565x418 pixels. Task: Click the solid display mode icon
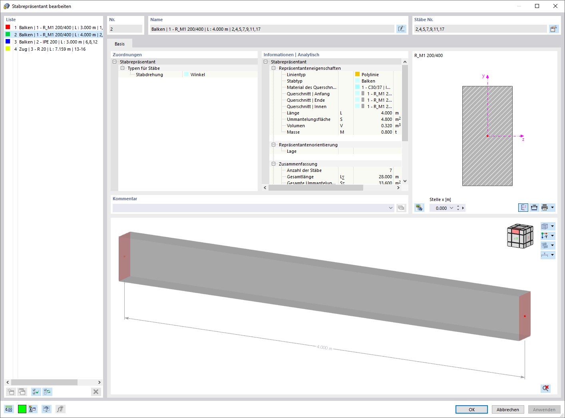pos(545,245)
